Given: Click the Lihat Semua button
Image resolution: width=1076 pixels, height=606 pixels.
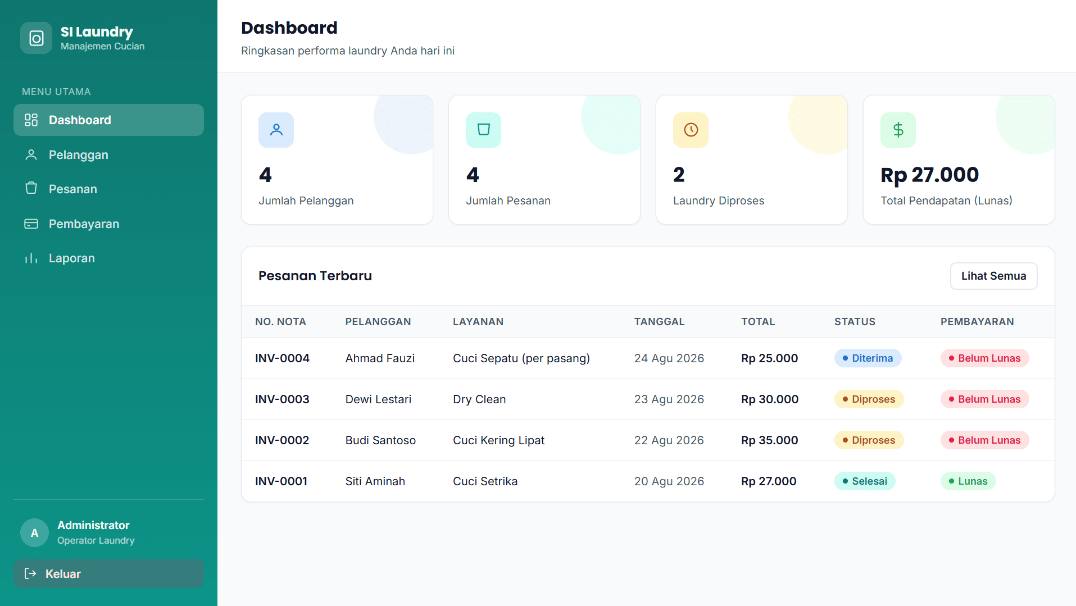Looking at the screenshot, I should 993,276.
